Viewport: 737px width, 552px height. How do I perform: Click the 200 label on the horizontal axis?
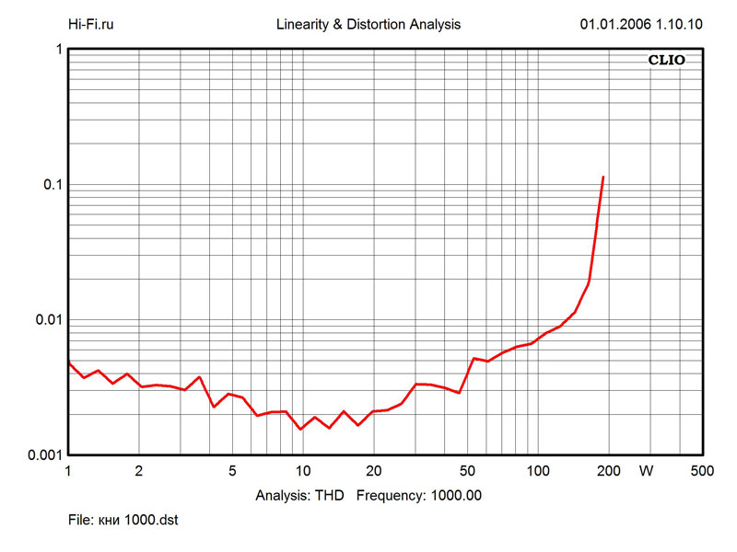coord(608,471)
